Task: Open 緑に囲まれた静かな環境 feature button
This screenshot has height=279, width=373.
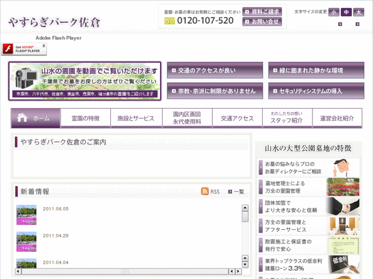Action: click(x=316, y=70)
